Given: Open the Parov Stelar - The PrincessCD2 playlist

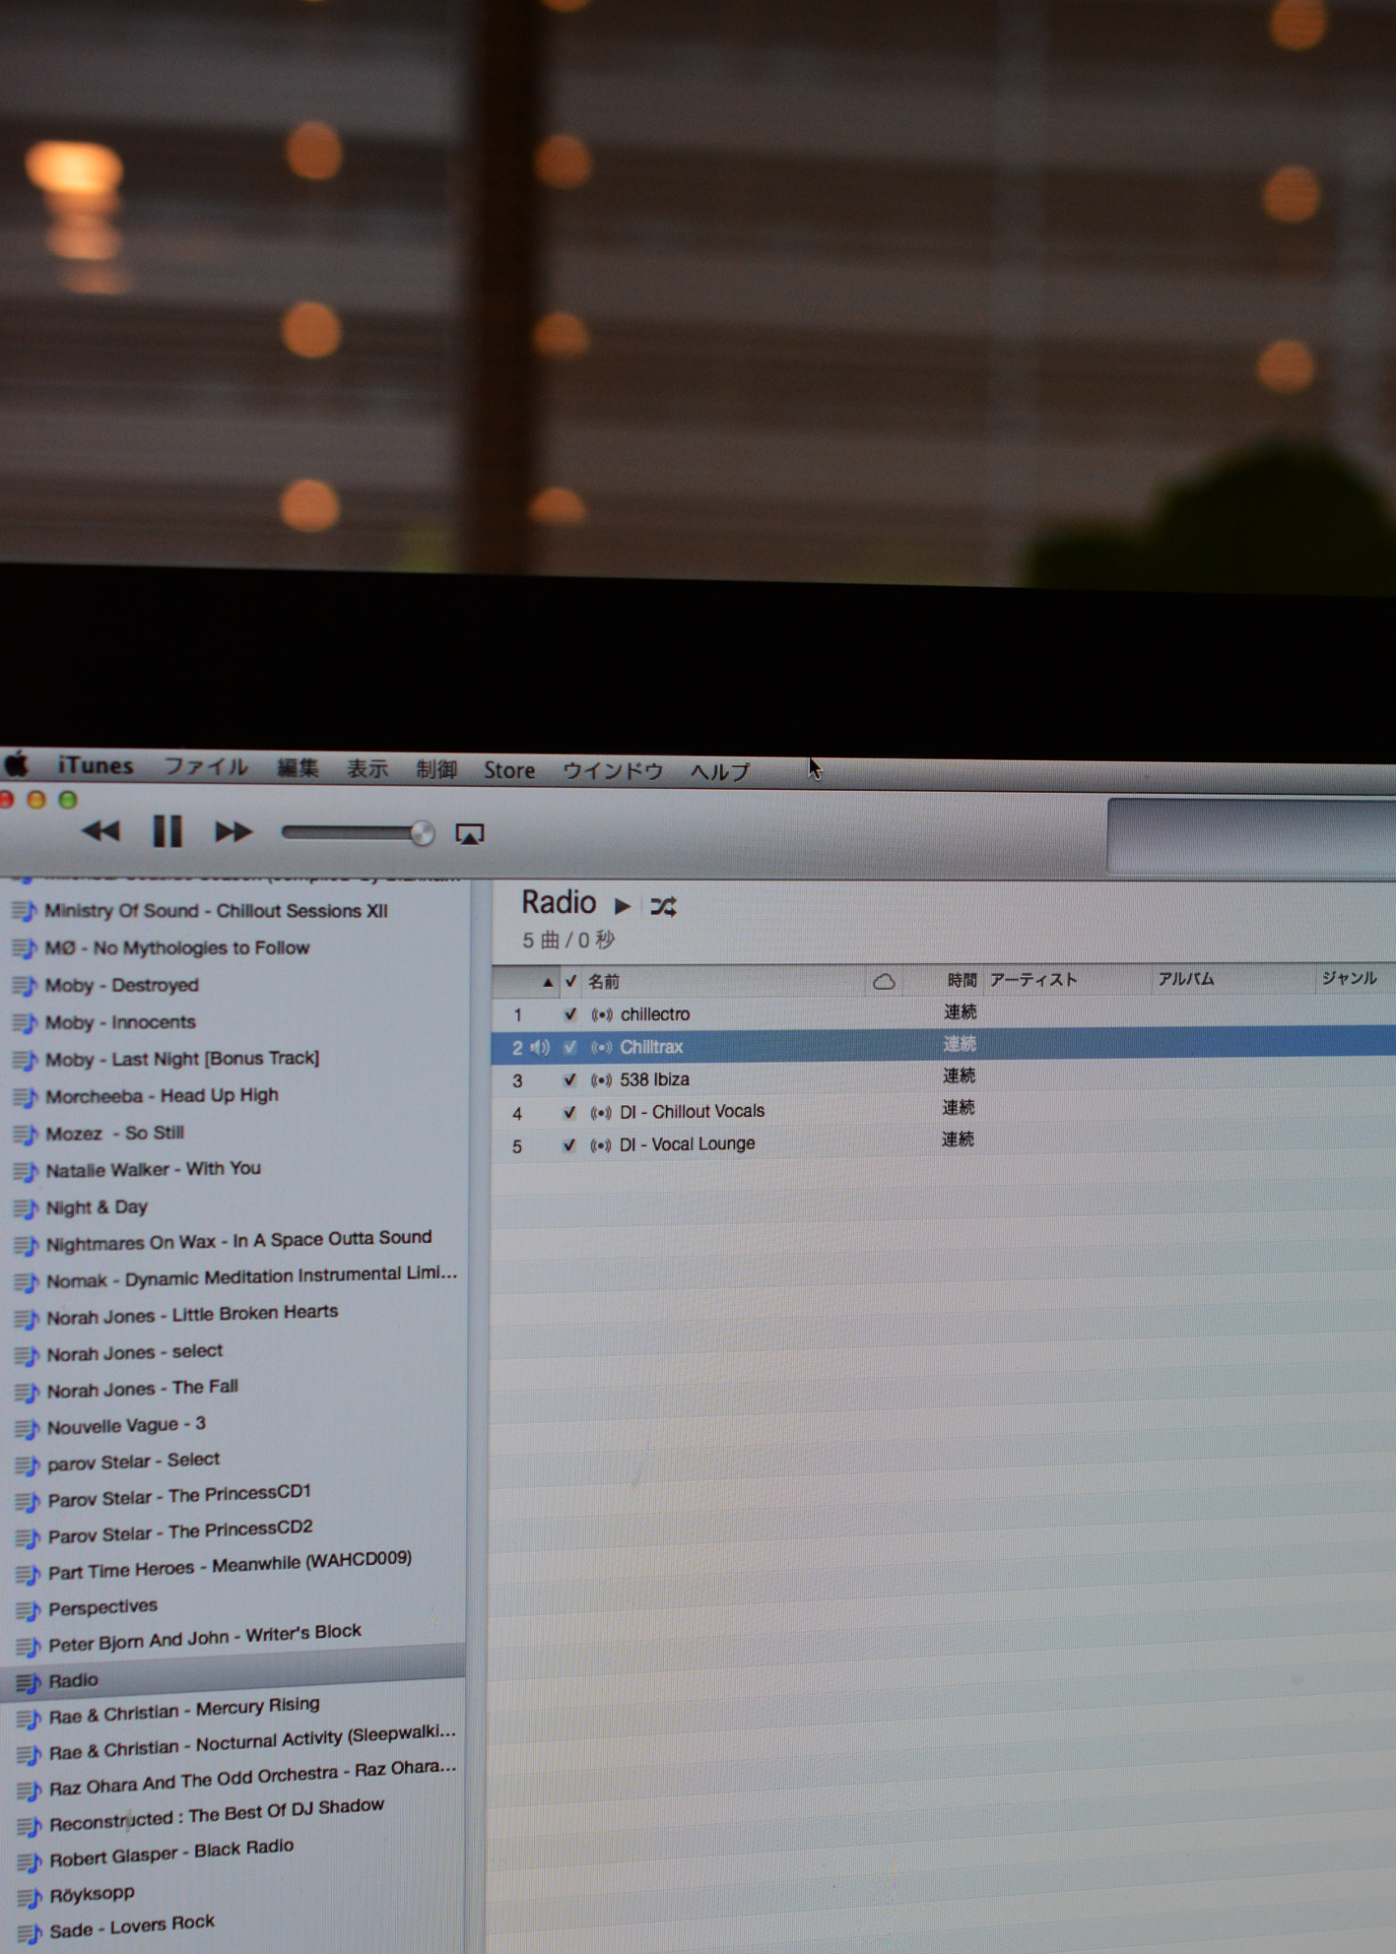Looking at the screenshot, I should [180, 1531].
